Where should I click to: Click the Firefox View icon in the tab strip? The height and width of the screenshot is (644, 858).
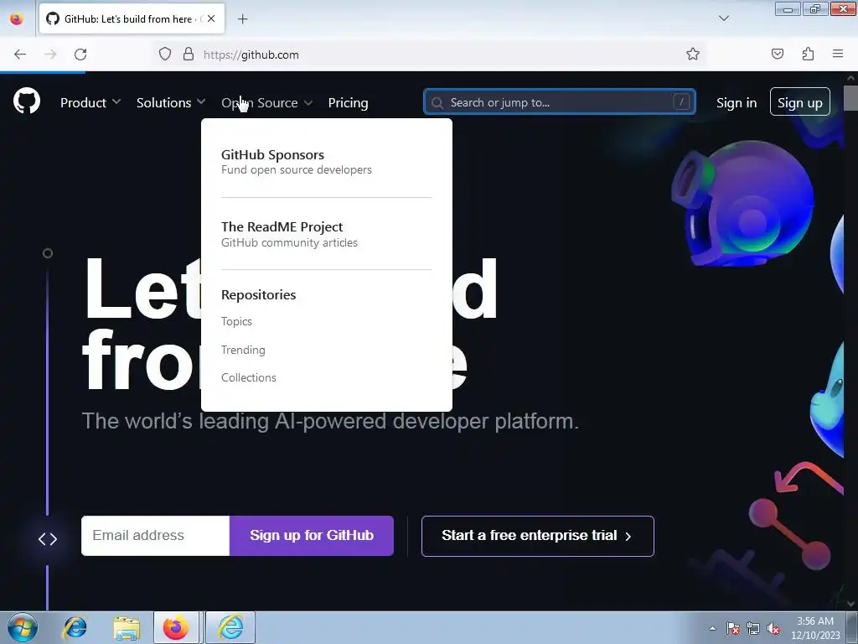(17, 18)
